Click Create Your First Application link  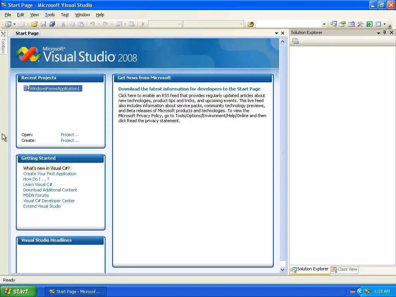(50, 174)
